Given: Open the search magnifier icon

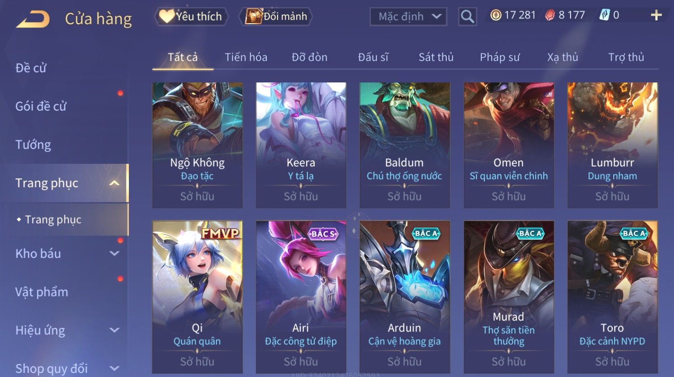Looking at the screenshot, I should 467,17.
